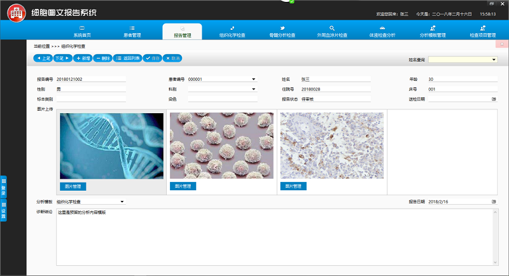Screen dimensions: 509x276
Task: Switch to the 报告管理 tab
Action: [182, 32]
